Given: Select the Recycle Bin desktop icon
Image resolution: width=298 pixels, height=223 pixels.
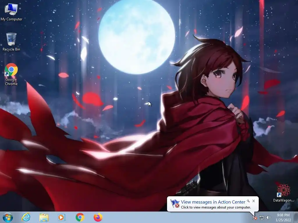Looking at the screenshot, I should click(11, 42).
